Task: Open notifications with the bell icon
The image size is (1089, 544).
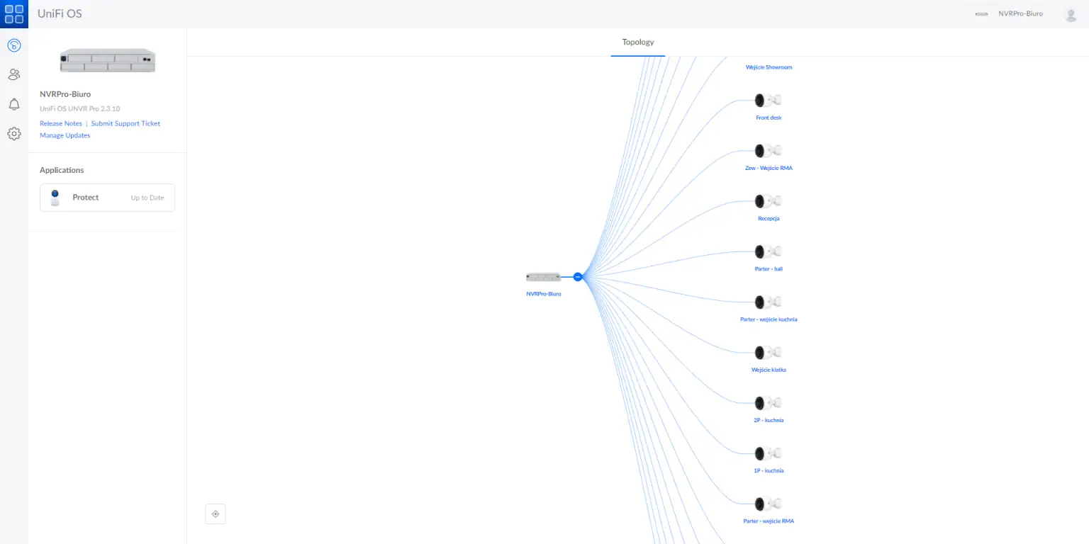Action: coord(13,104)
